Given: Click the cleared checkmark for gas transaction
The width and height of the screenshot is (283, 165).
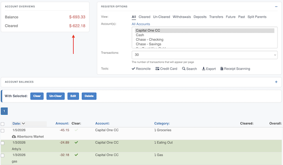Looking at the screenshot, I should (76, 155).
